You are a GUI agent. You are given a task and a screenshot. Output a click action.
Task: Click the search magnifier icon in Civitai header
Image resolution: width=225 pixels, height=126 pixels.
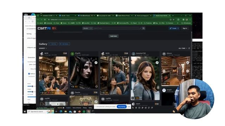[x=143, y=28]
